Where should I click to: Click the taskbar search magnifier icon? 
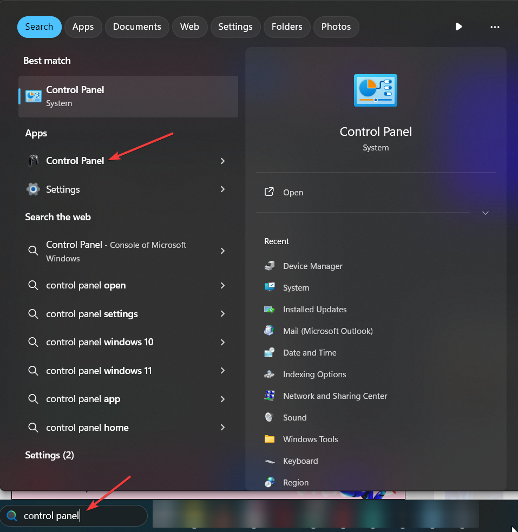coord(12,516)
